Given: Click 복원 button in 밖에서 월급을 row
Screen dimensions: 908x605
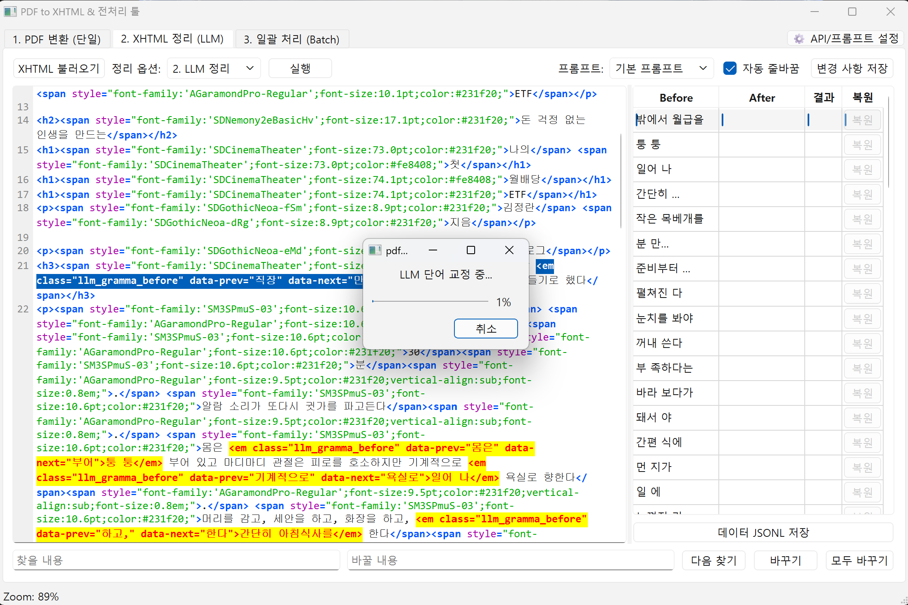Looking at the screenshot, I should pos(862,120).
